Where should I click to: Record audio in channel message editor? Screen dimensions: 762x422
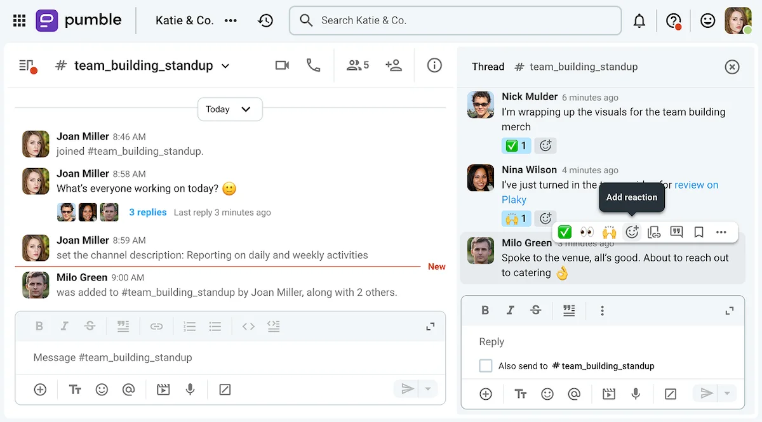point(190,390)
